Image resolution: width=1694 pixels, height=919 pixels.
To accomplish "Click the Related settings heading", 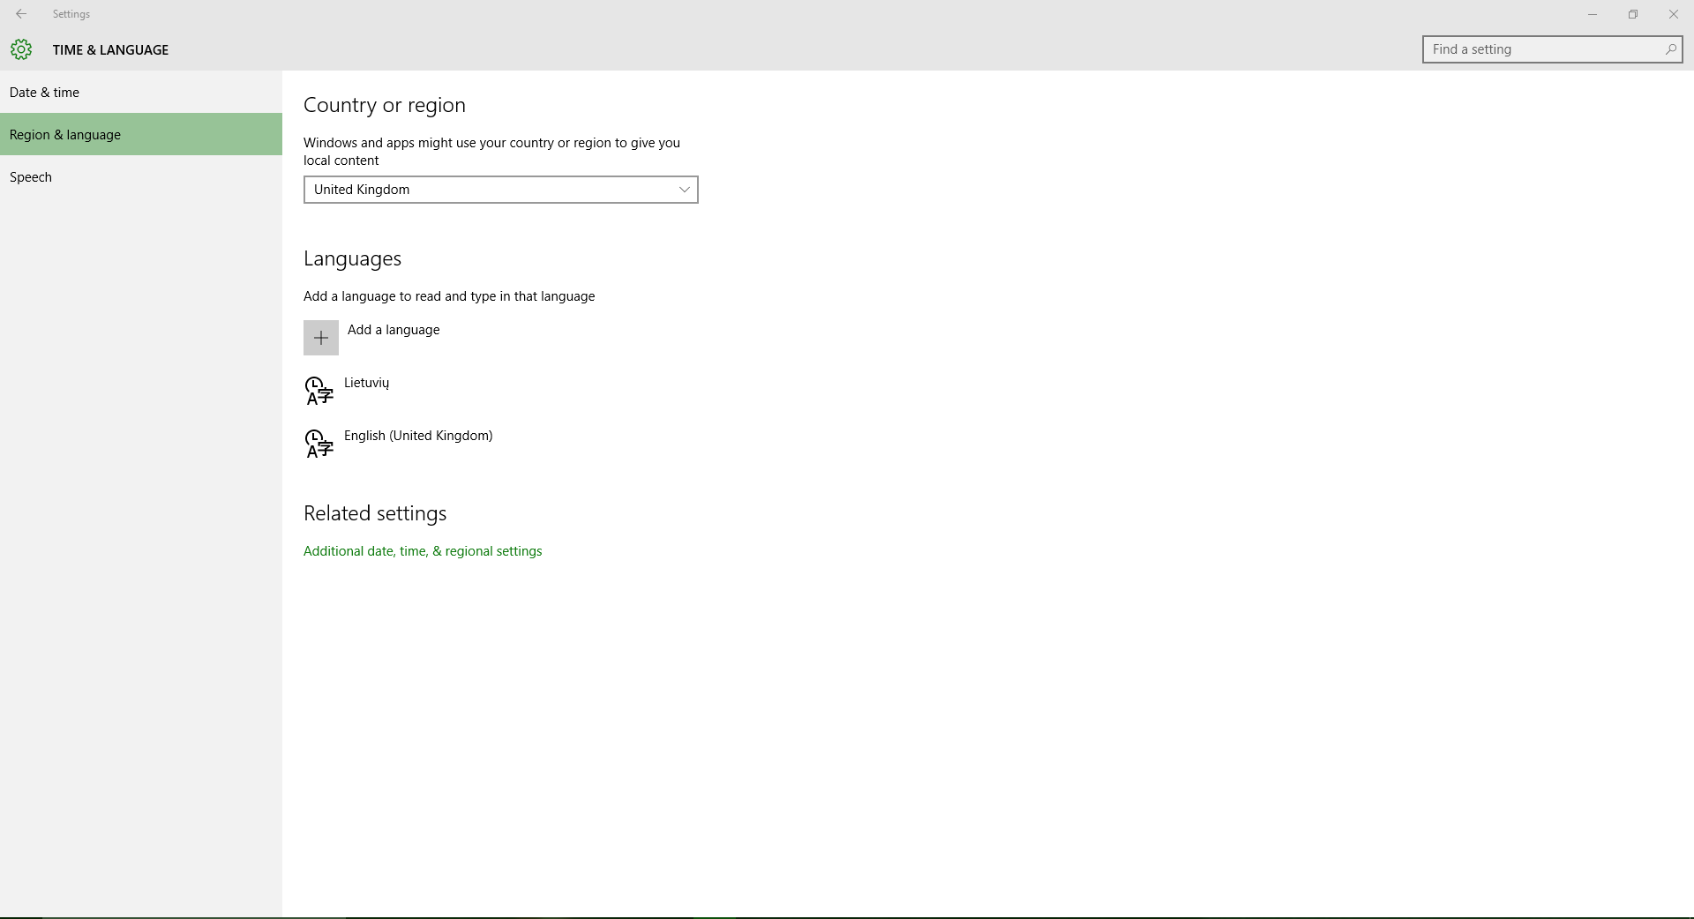I will 375,513.
